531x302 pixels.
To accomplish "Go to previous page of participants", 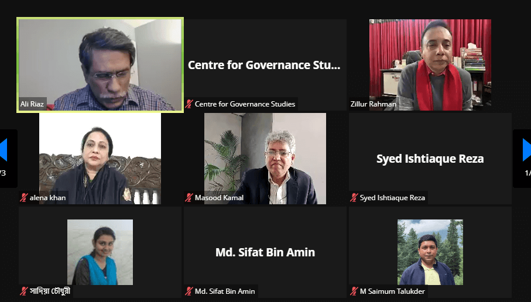I will [4, 150].
